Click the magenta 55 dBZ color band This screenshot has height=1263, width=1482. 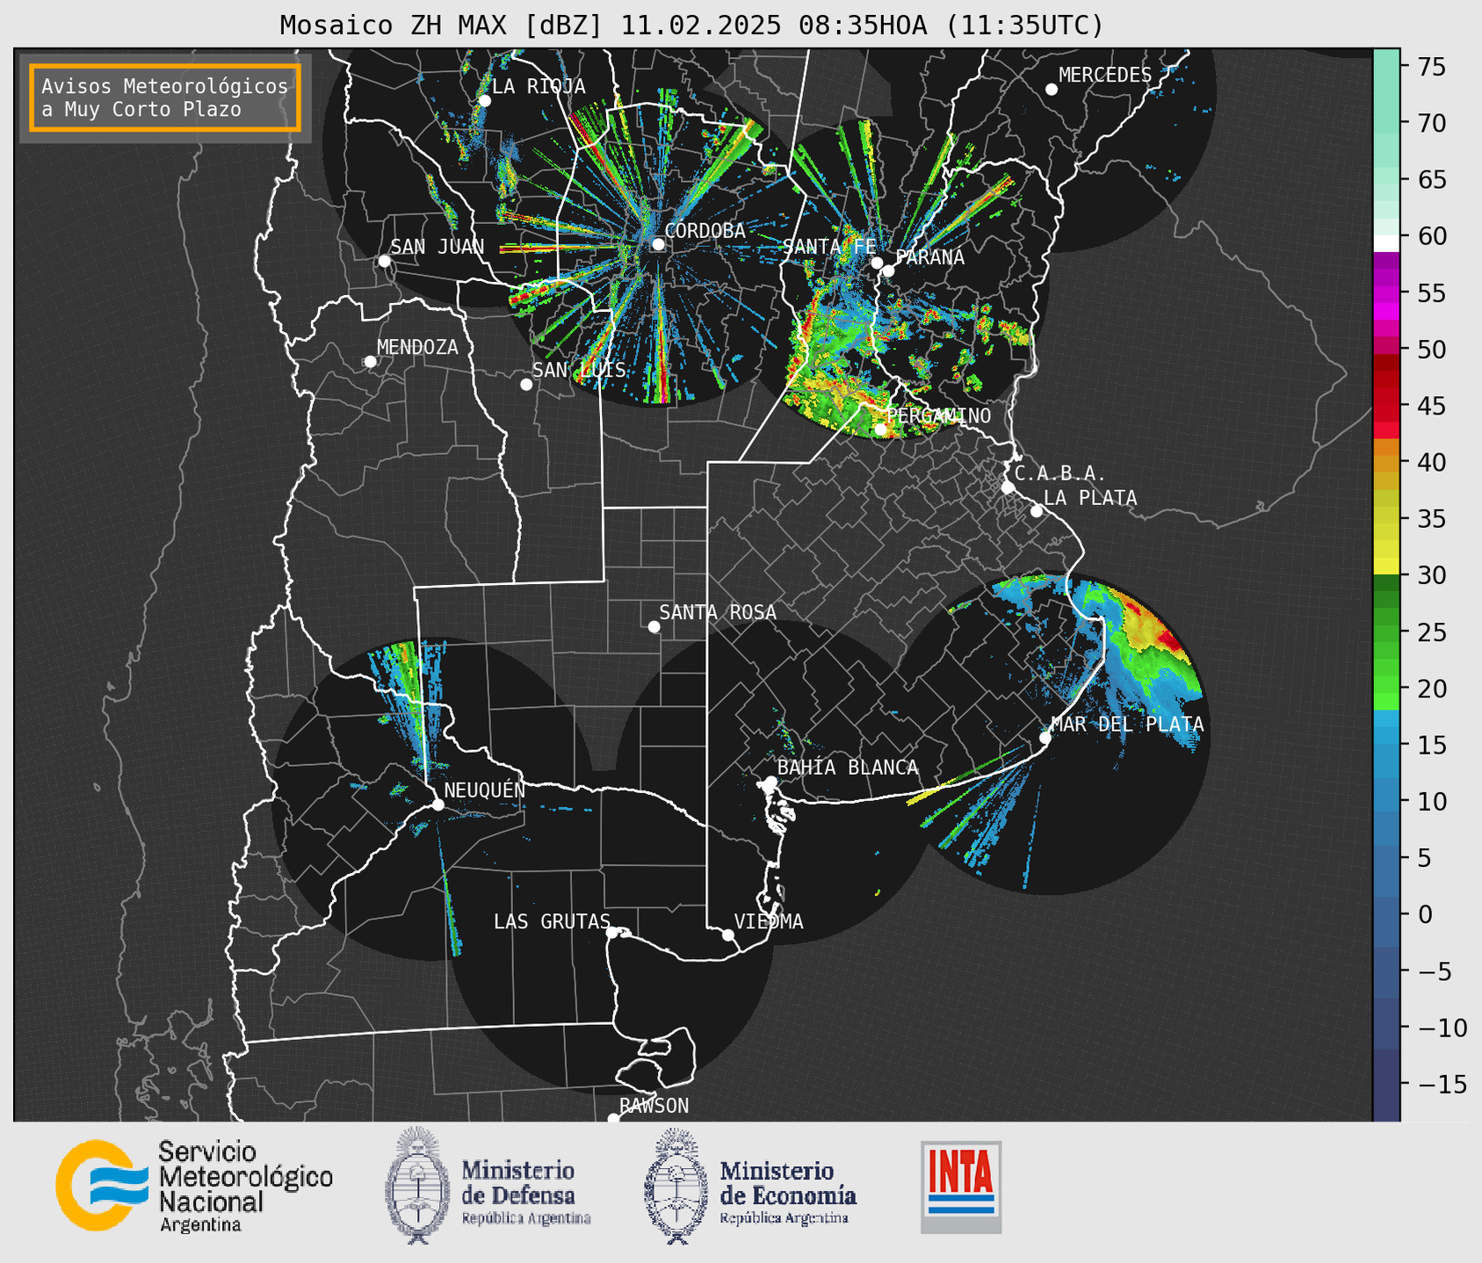(x=1386, y=292)
